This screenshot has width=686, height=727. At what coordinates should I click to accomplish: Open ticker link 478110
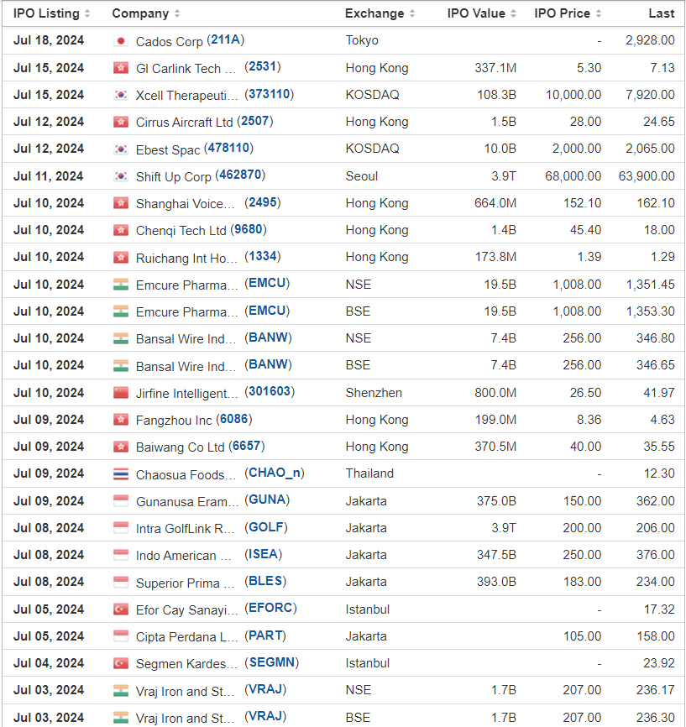point(228,149)
